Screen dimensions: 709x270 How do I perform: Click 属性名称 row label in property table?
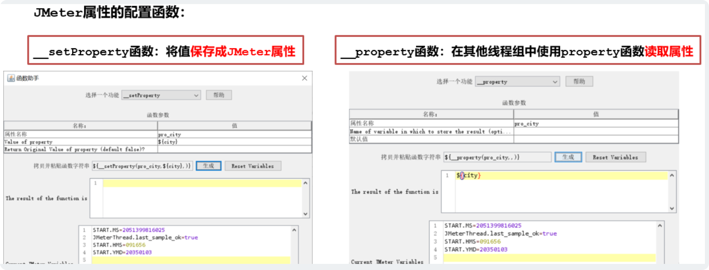coord(362,123)
